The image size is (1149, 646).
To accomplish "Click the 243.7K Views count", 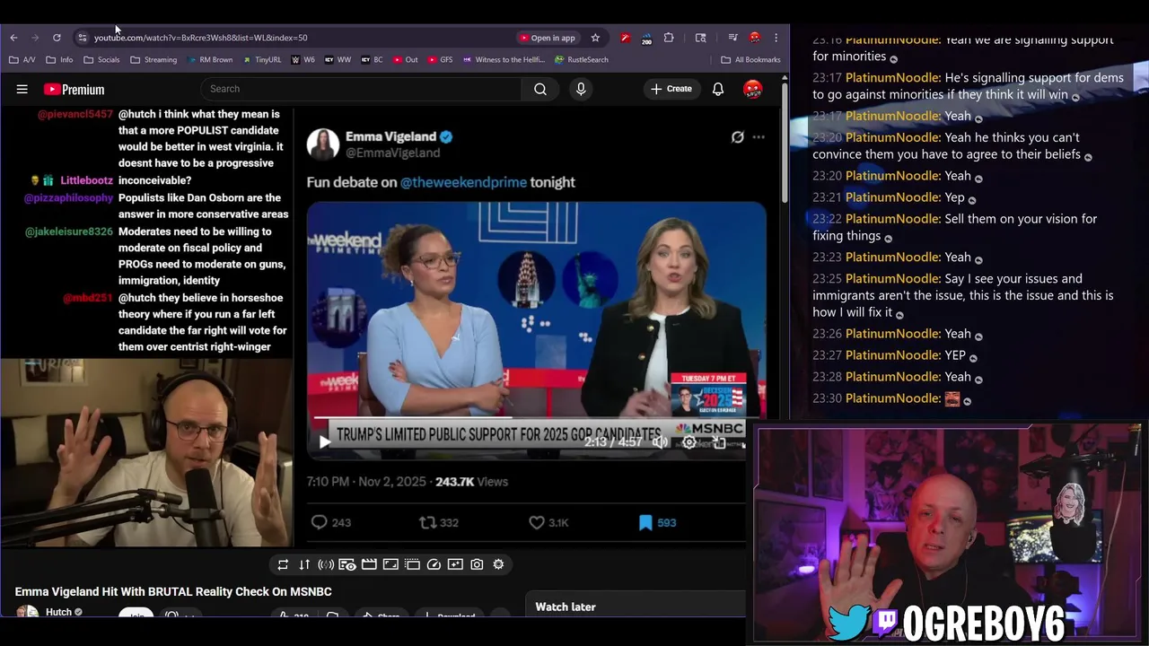I will pos(471,482).
